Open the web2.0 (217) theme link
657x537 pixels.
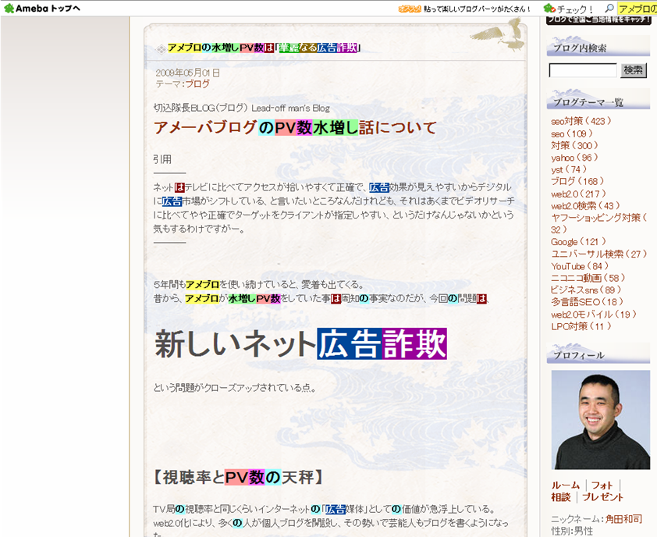point(578,194)
